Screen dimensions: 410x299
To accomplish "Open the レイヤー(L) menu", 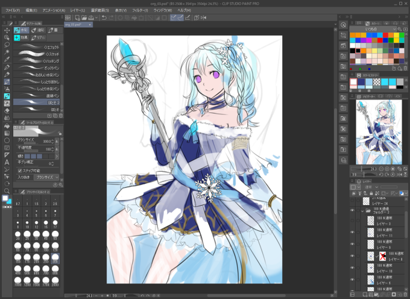I will (x=78, y=10).
